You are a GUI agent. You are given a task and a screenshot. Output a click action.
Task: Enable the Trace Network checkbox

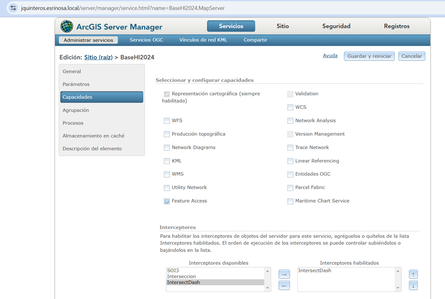point(290,147)
